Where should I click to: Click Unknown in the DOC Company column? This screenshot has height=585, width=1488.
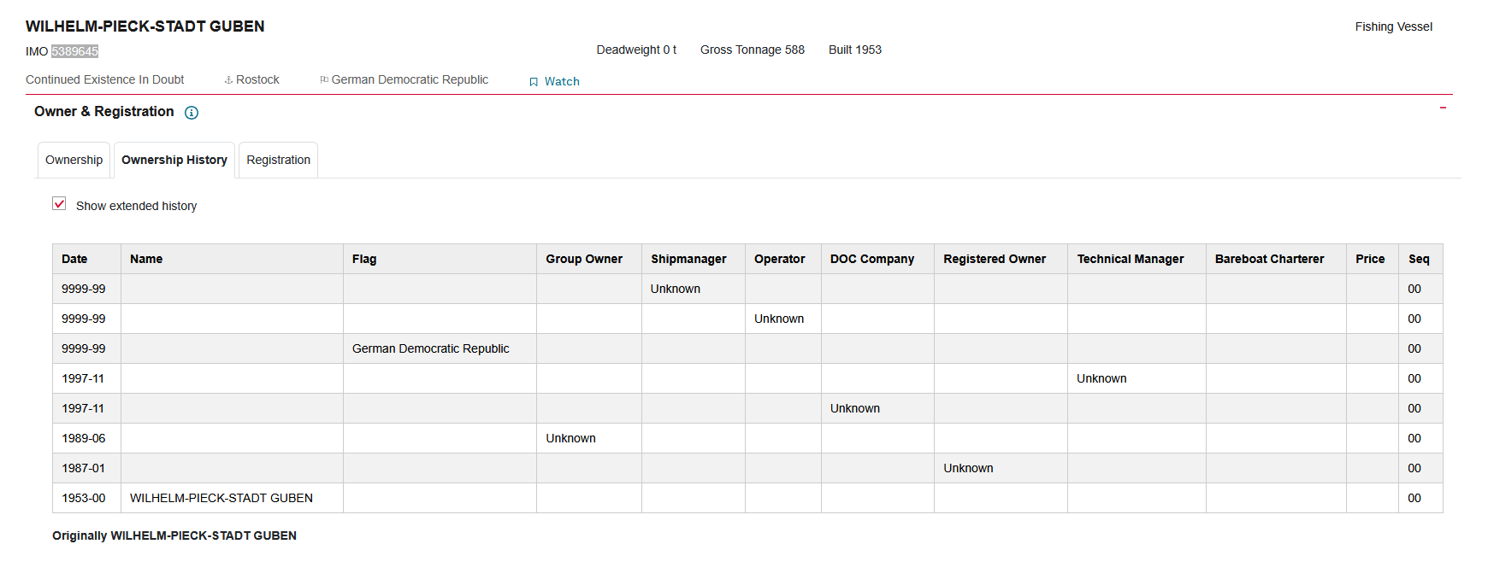point(855,408)
